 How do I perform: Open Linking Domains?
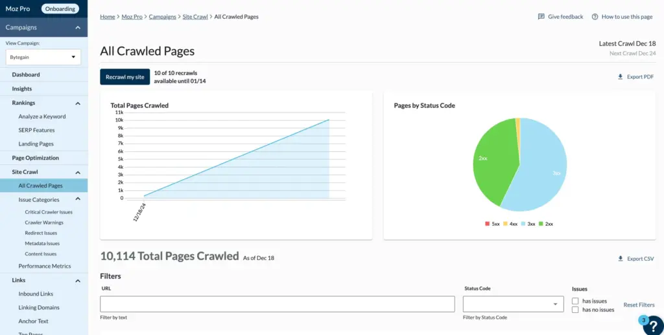pyautogui.click(x=39, y=308)
